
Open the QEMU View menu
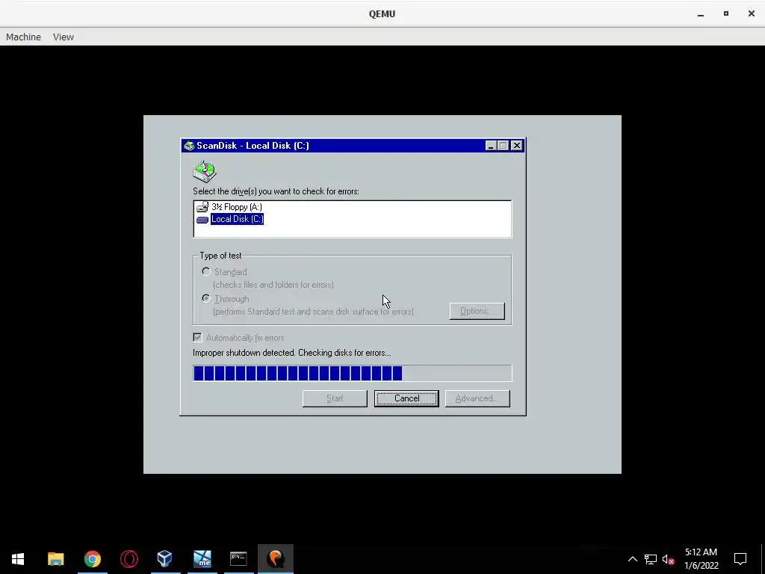point(64,37)
